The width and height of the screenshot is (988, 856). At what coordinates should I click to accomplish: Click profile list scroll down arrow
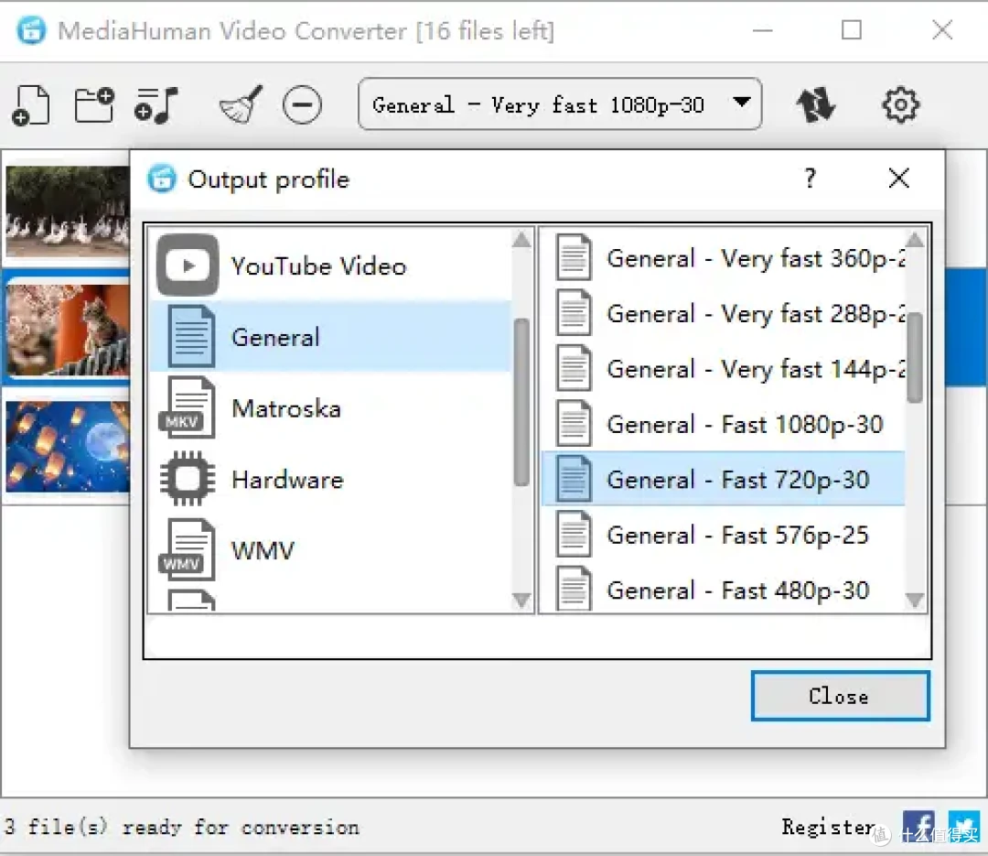915,600
